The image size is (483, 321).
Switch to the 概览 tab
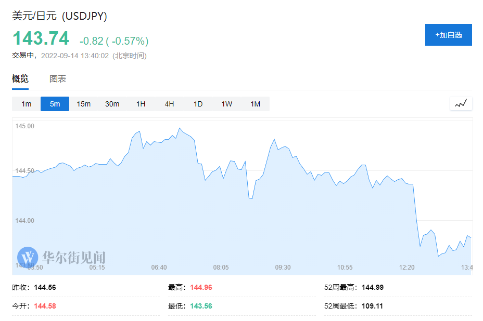click(20, 79)
